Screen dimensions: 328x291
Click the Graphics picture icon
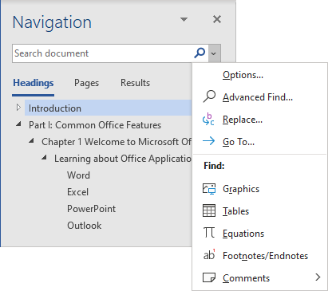(x=209, y=189)
